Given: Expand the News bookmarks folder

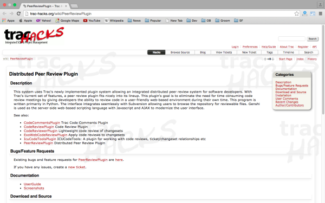Looking at the screenshot, I should (134, 21).
